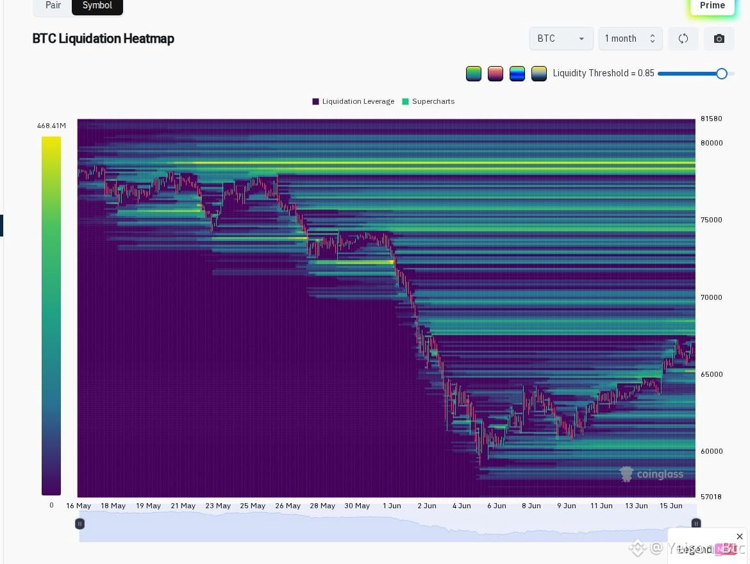Close the Legend popup with X
The image size is (750, 564).
click(740, 536)
